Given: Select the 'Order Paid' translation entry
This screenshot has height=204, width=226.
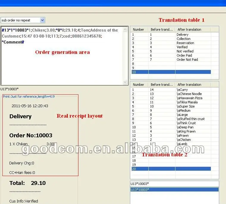Looking at the screenshot, I should click(x=171, y=55).
